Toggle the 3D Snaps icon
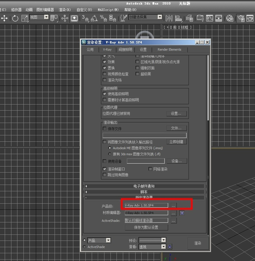The height and width of the screenshot is (261, 255). tap(85, 18)
